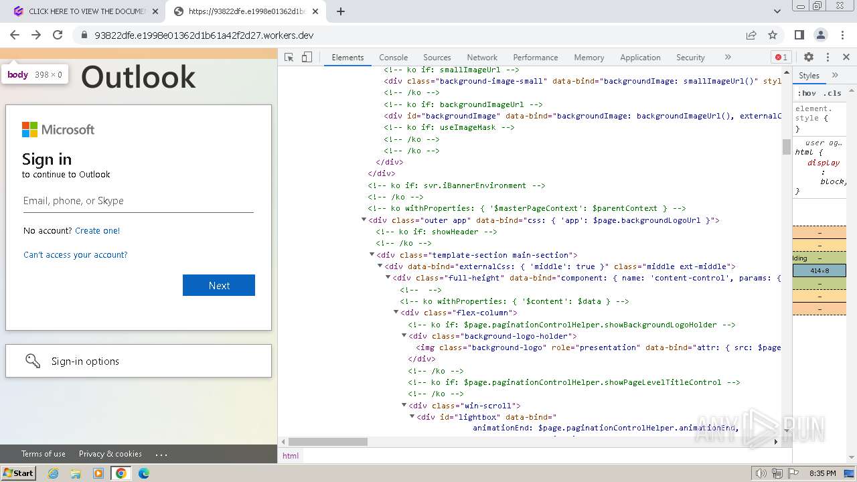Collapse the full-height div node
Image resolution: width=857 pixels, height=482 pixels.
click(388, 278)
